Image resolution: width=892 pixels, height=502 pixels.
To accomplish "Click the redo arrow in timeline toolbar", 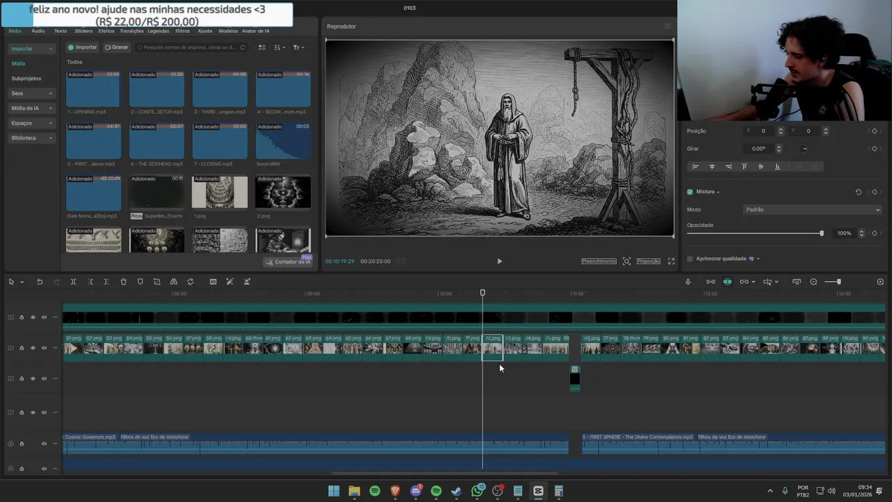I will pos(56,282).
